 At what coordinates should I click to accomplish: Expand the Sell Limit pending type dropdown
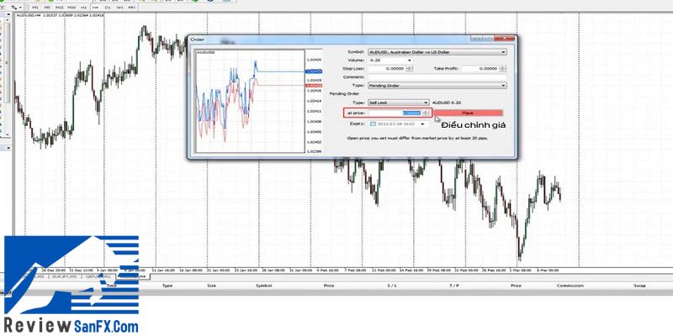(426, 102)
